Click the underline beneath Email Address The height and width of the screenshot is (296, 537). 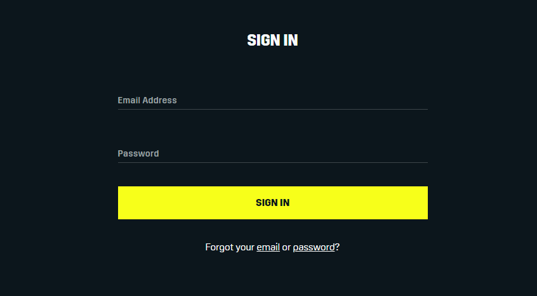pos(272,109)
